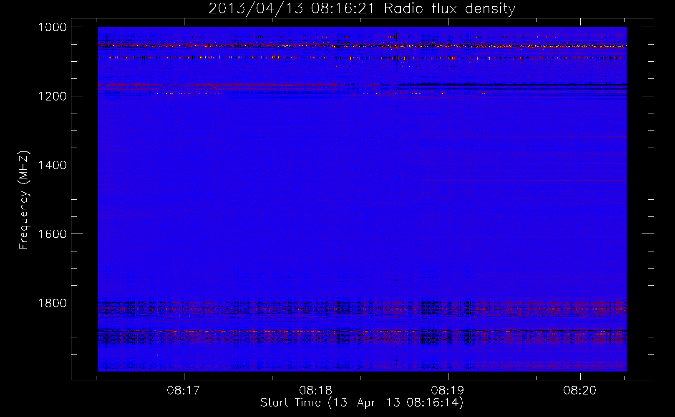Click the 1600 frequency tick label
Image resolution: width=675 pixels, height=417 pixels.
[x=52, y=234]
